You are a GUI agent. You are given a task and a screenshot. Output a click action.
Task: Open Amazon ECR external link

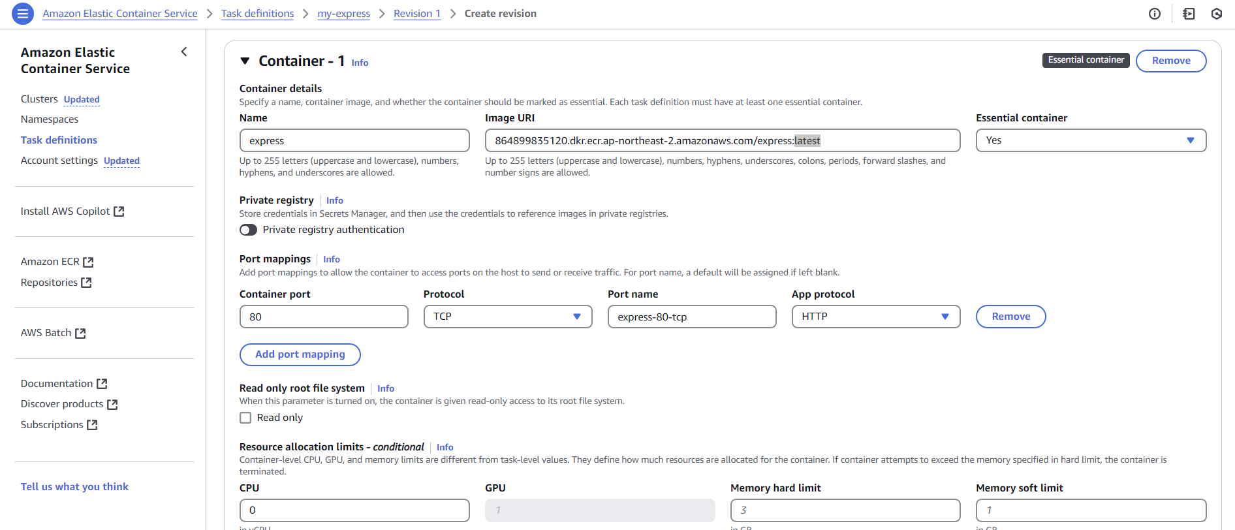[57, 262]
